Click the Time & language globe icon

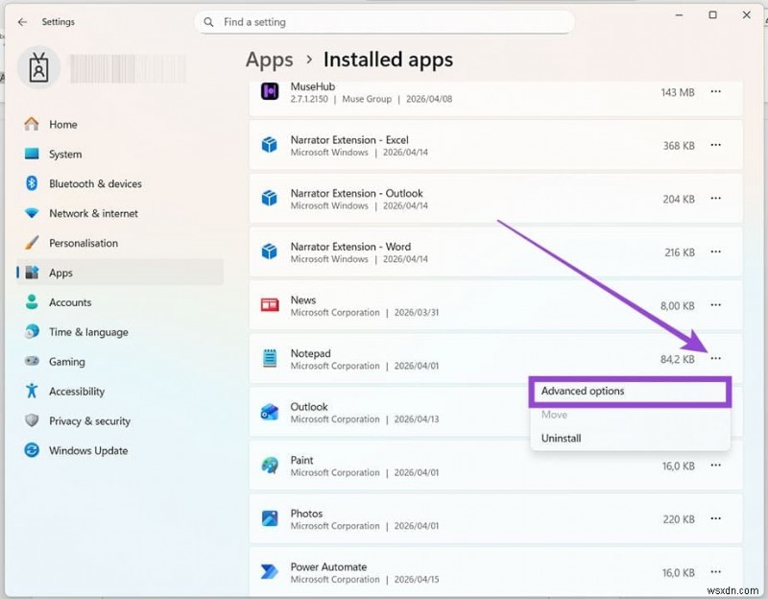coord(32,331)
